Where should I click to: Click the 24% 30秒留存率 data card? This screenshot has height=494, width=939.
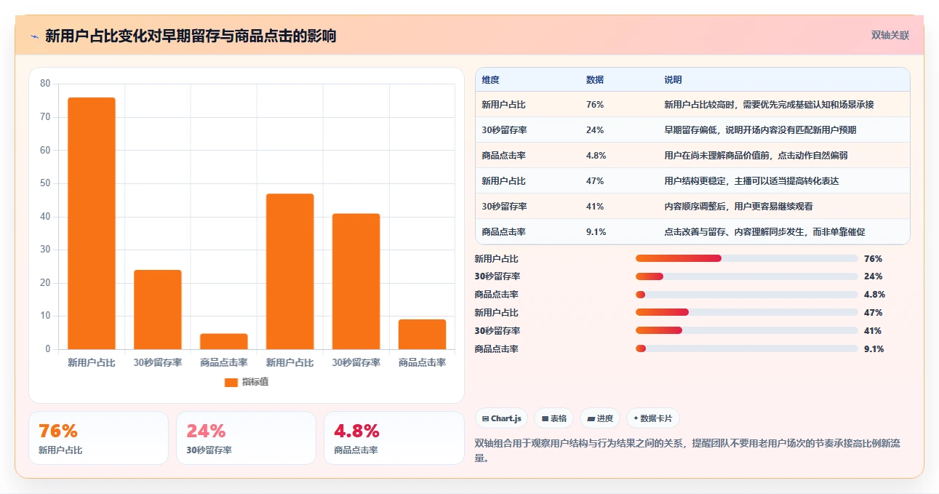point(246,438)
